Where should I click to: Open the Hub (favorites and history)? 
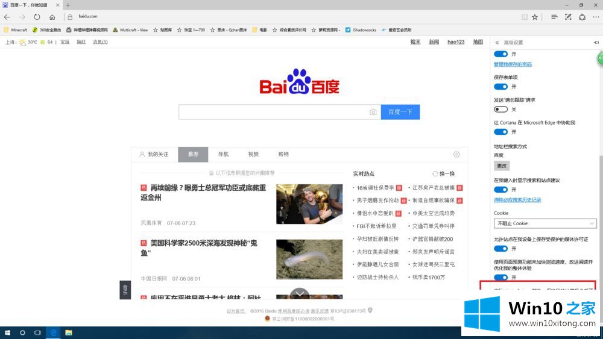[554, 17]
